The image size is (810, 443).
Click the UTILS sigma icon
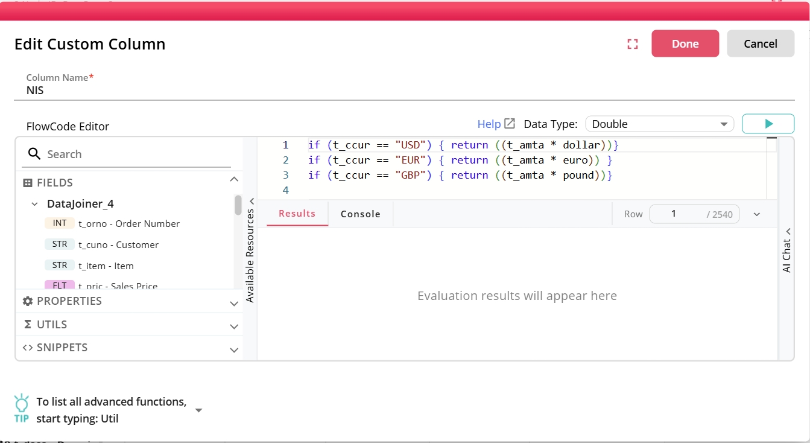(x=28, y=324)
